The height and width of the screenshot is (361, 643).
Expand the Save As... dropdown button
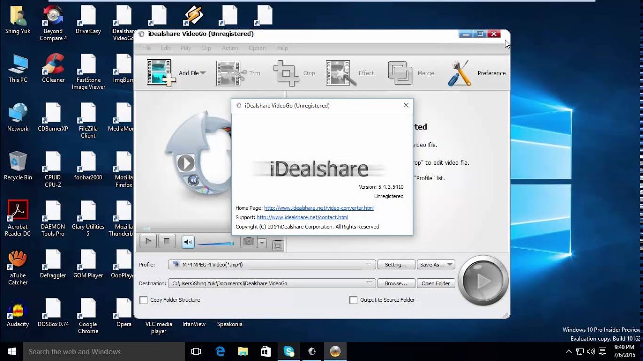[436, 264]
